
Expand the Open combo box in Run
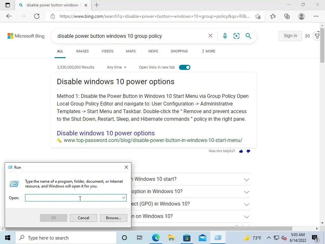click(x=124, y=198)
